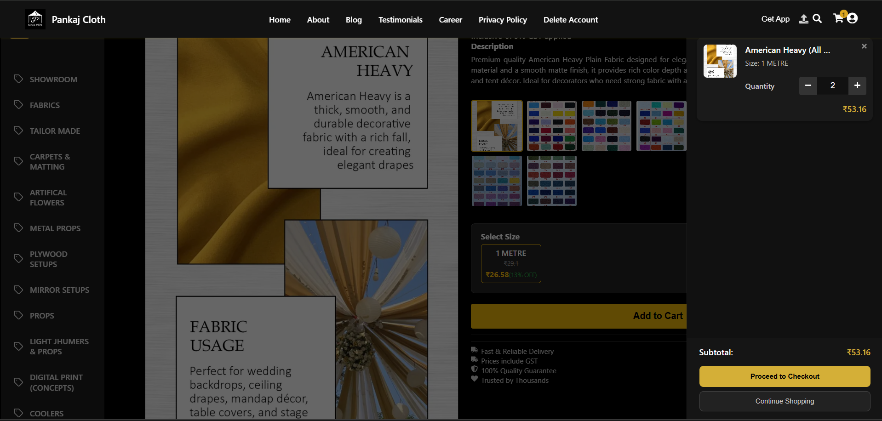Open the Blog menu item
The width and height of the screenshot is (882, 421).
pyautogui.click(x=354, y=20)
